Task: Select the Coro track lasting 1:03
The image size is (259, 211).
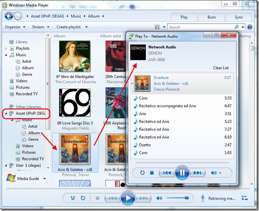Action: tap(182, 153)
